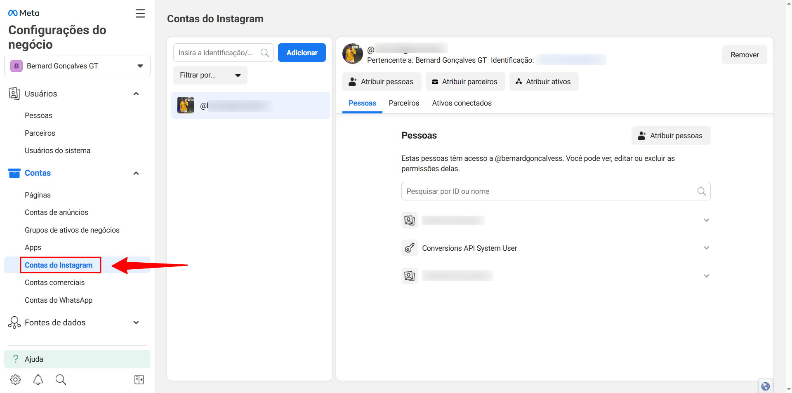Image resolution: width=792 pixels, height=393 pixels.
Task: Collapse the Usuários section chevron
Action: [x=136, y=94]
